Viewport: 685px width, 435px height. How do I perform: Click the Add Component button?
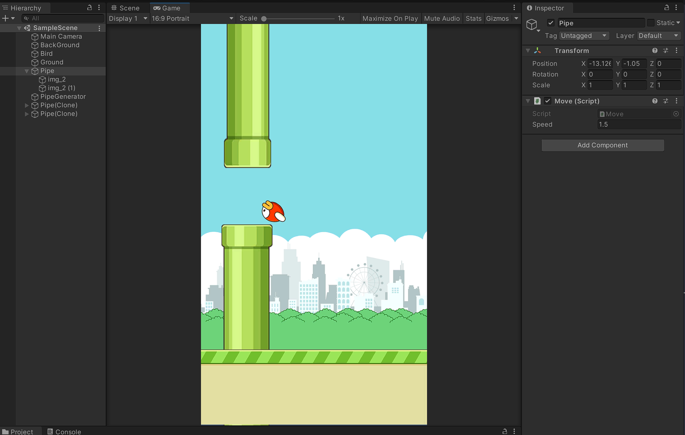point(602,145)
